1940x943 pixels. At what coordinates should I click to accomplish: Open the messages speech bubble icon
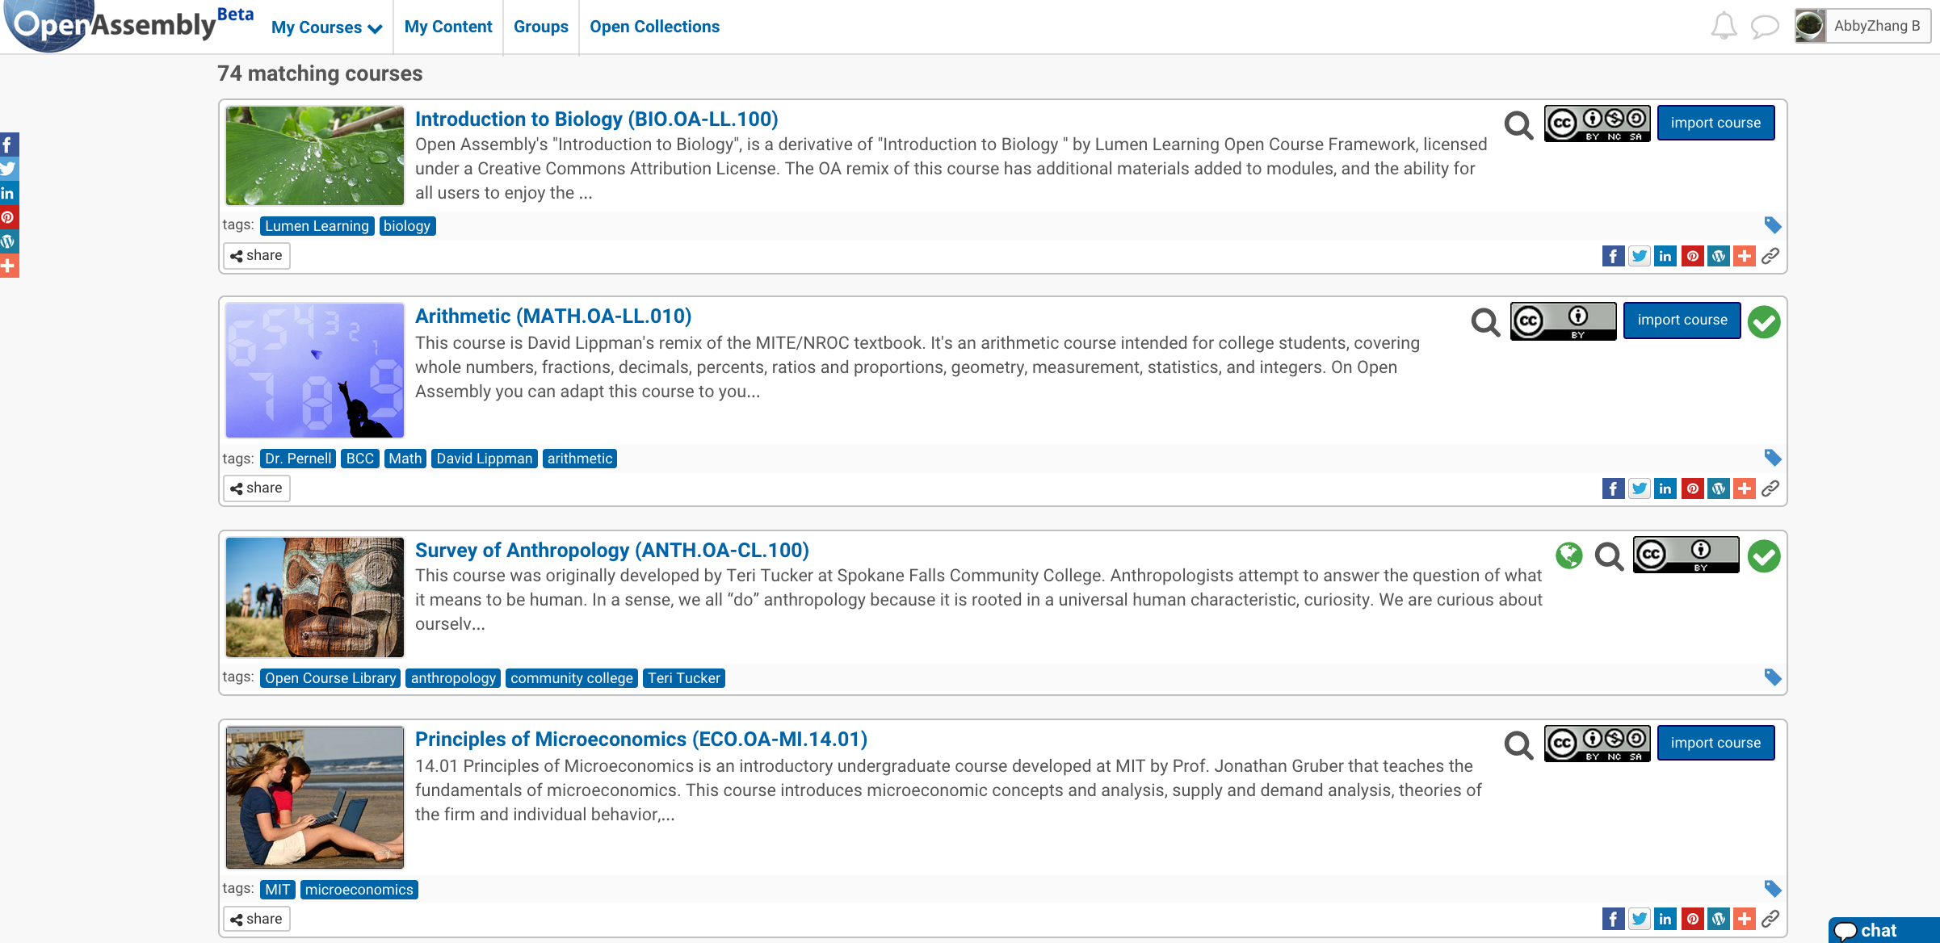click(x=1765, y=27)
